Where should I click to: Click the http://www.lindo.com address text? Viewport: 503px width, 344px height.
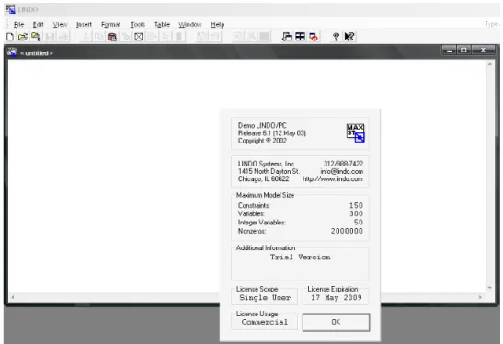click(333, 179)
